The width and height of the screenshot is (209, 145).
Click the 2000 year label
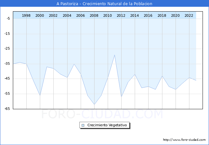coord(40,15)
